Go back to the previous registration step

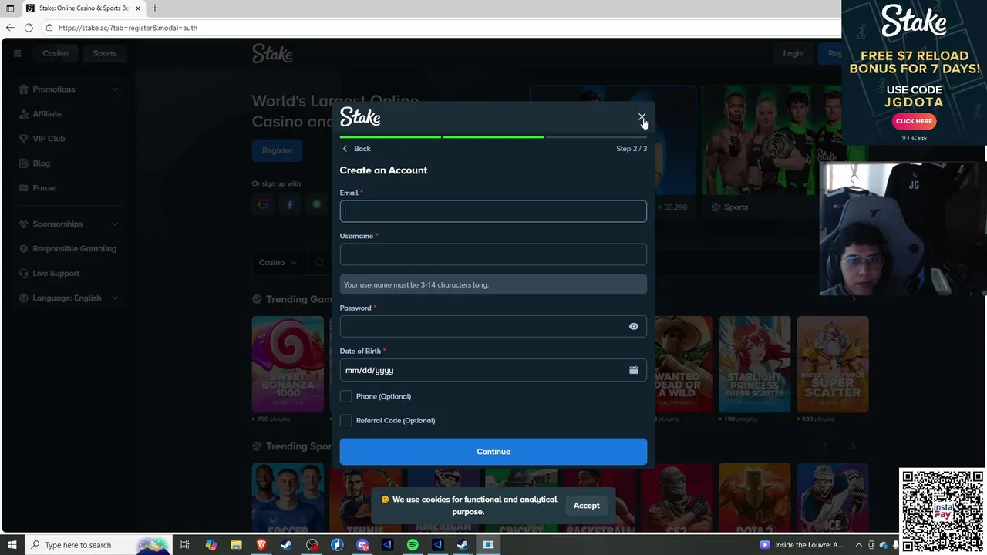click(x=356, y=149)
